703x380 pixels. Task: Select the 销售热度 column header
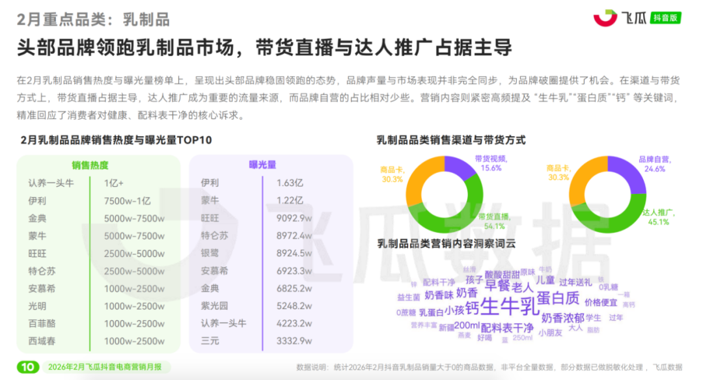[x=90, y=165]
